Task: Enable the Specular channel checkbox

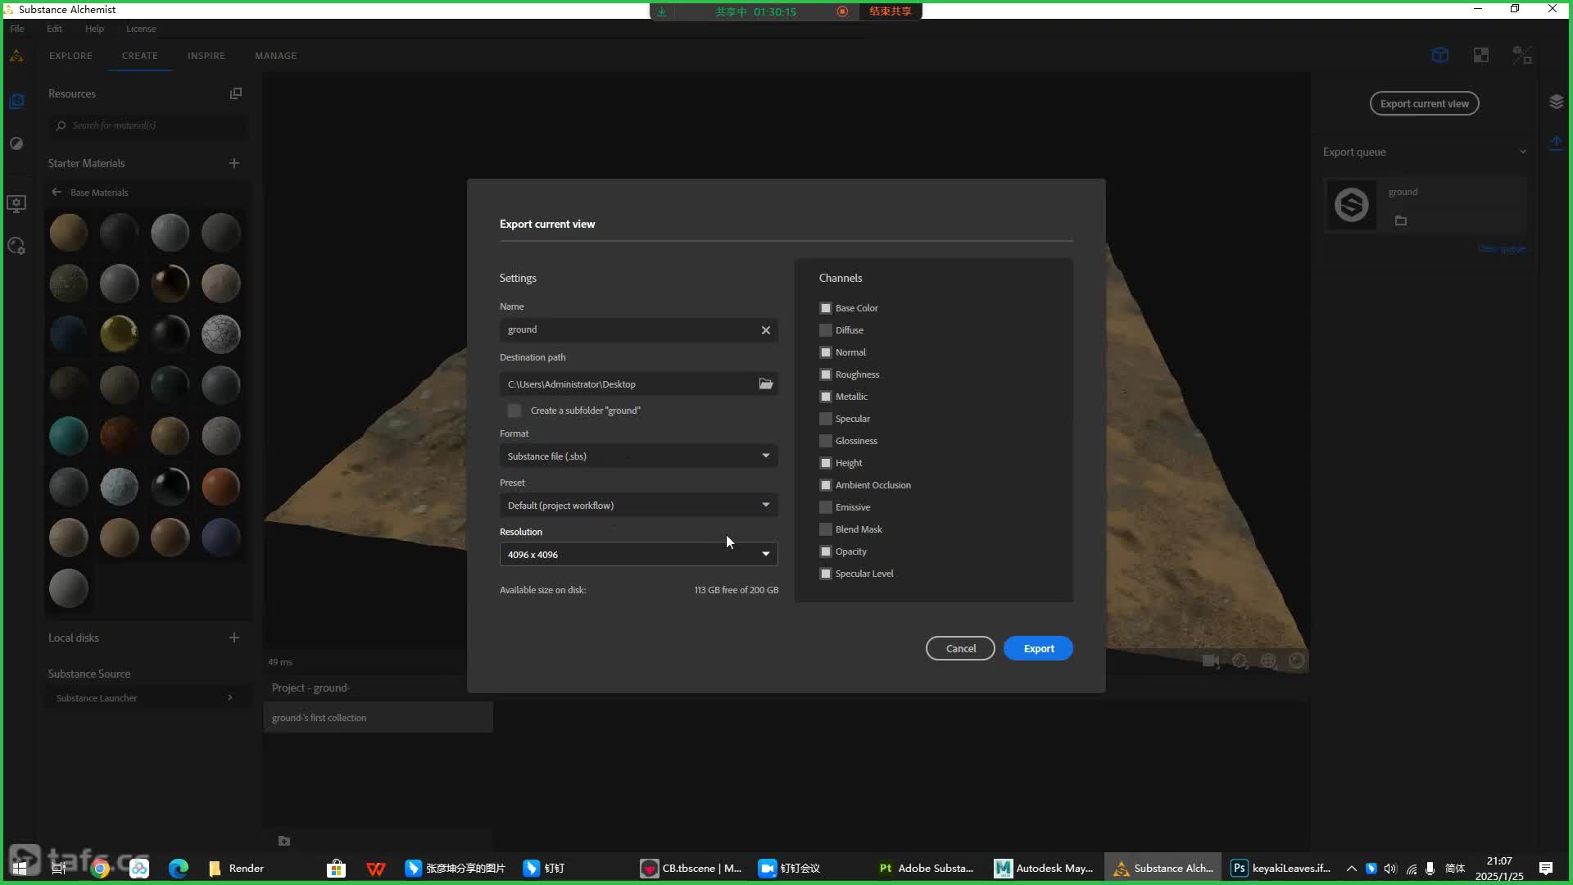Action: click(826, 419)
